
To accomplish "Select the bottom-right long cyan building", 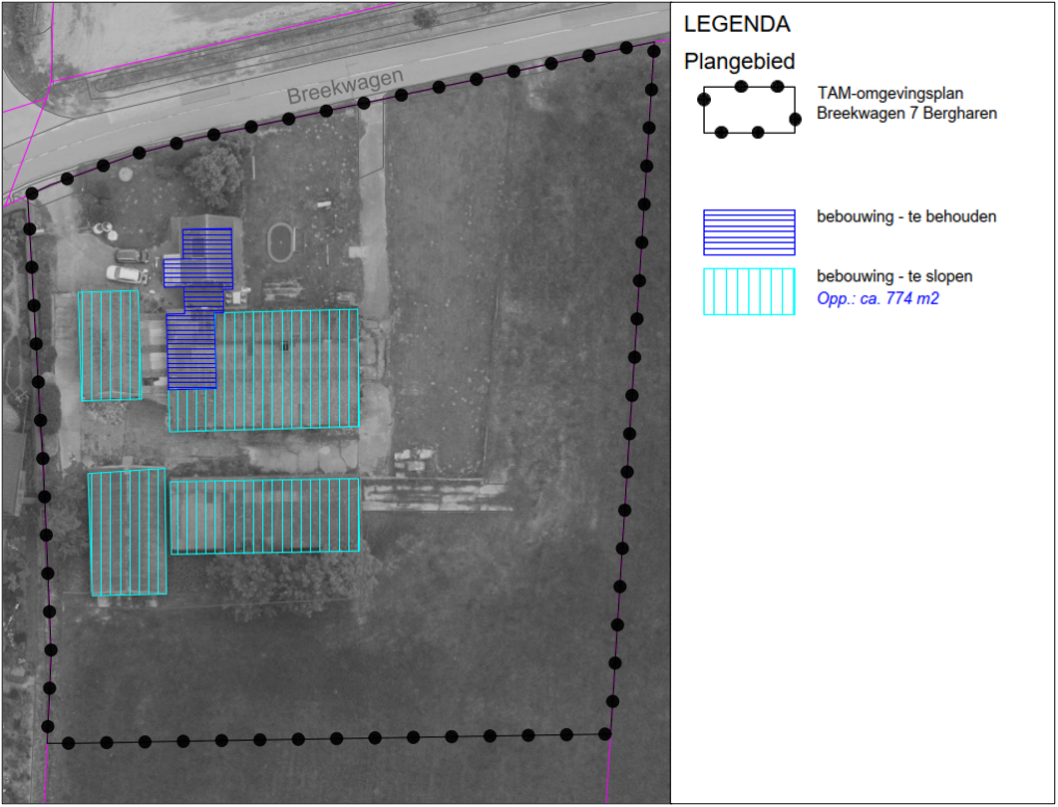I will pyautogui.click(x=264, y=516).
